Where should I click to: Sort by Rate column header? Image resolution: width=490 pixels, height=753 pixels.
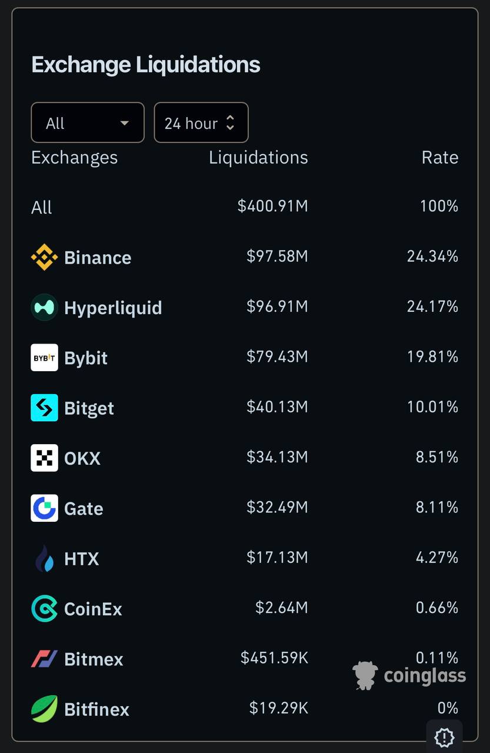[x=439, y=158]
